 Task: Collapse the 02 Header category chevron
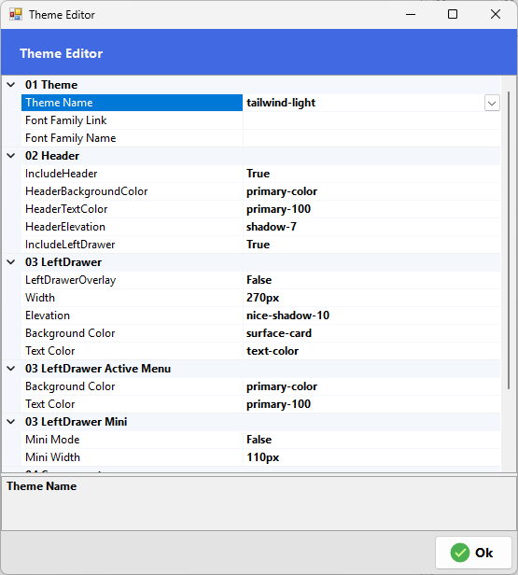tap(11, 156)
